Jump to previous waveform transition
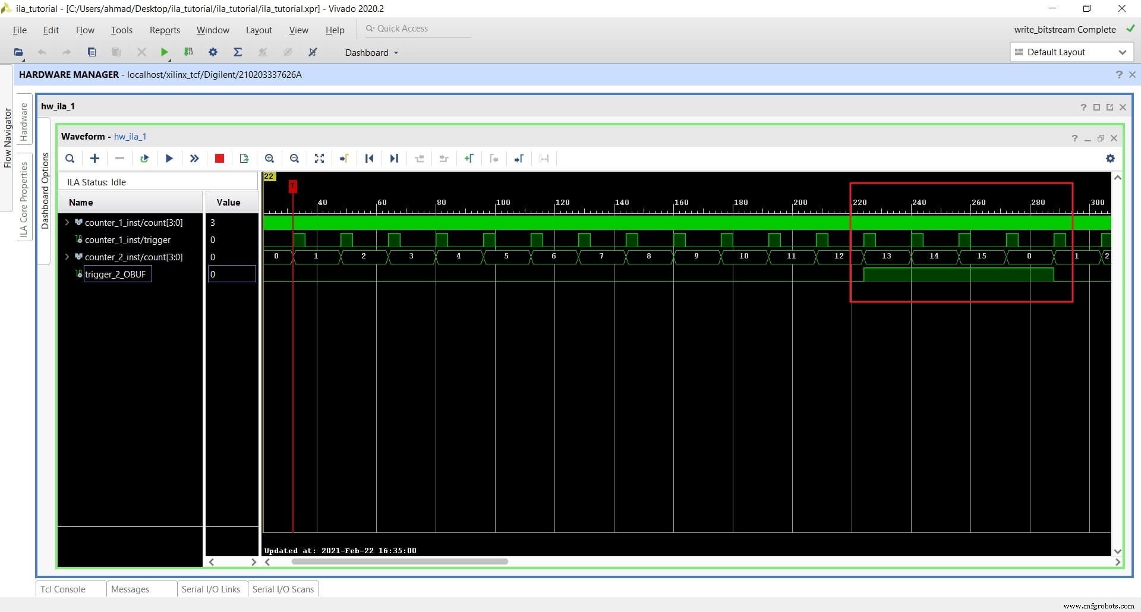Viewport: 1141px width, 612px height. (369, 159)
